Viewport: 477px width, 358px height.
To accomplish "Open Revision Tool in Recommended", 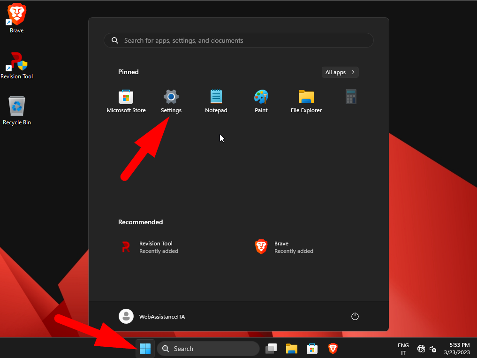I will (x=150, y=247).
